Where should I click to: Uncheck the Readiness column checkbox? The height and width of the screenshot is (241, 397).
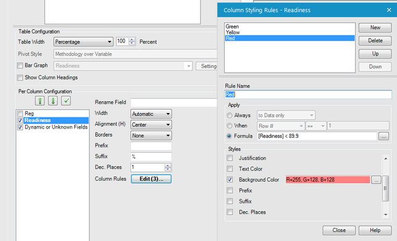(20, 120)
